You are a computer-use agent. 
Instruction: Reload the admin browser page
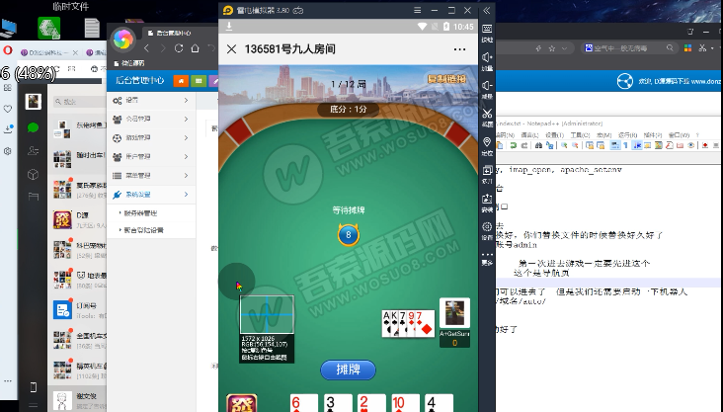pos(179,48)
